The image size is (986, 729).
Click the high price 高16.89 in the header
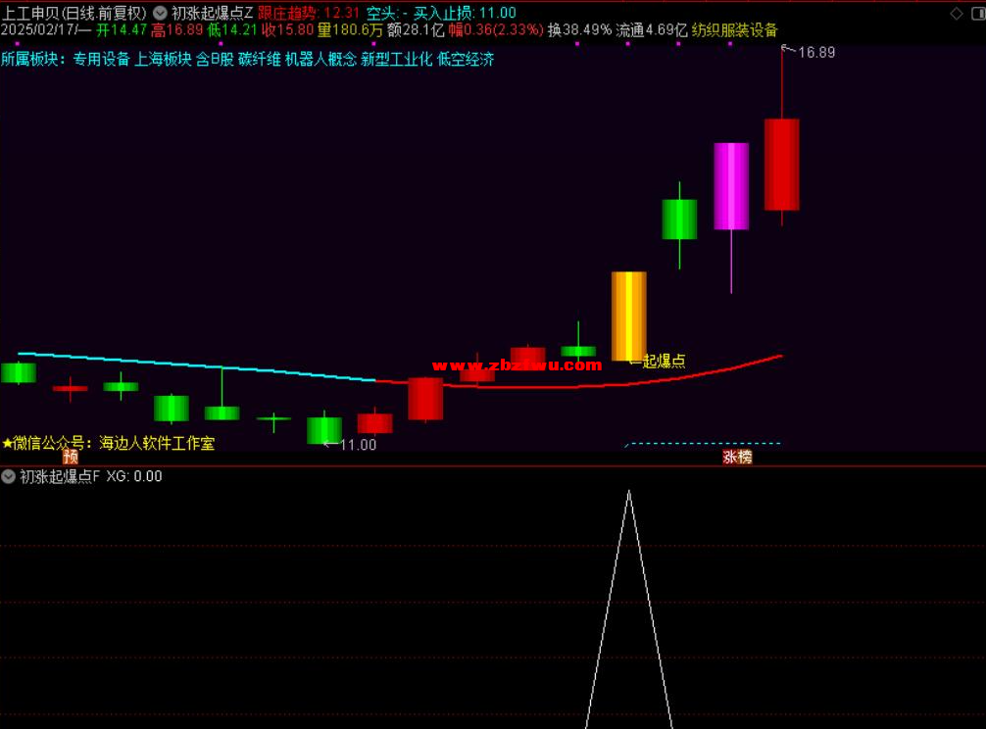pyautogui.click(x=176, y=29)
